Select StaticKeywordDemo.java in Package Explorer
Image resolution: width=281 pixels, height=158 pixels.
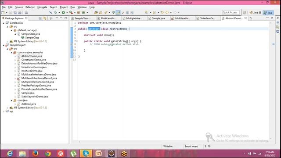click(35, 97)
